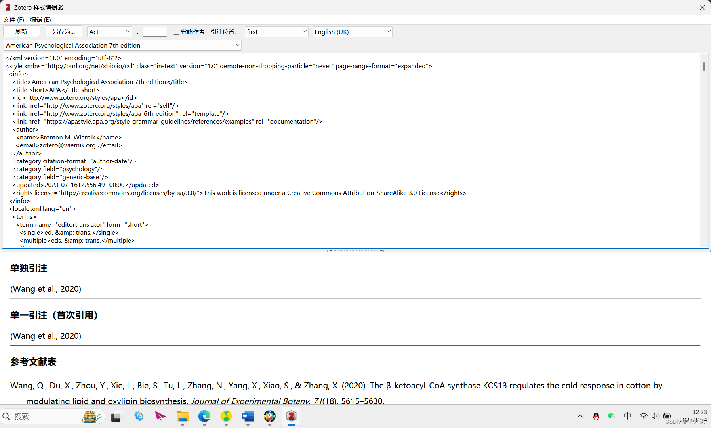Open the 编辑 (E) menu
Screen dimensions: 711x428
point(40,19)
